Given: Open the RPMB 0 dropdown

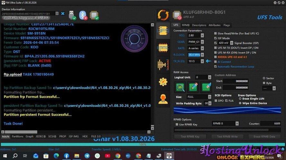Looking at the screenshot, I should [237, 124].
